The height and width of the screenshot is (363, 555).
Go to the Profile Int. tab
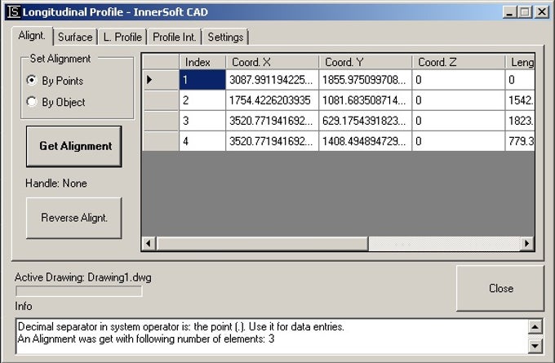click(174, 38)
